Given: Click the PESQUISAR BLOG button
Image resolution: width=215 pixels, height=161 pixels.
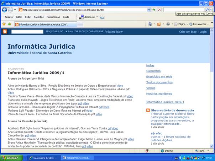Looking at the screenshot, I should pos(54,32).
